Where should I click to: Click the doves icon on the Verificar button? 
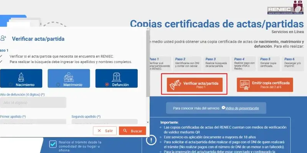point(175,85)
